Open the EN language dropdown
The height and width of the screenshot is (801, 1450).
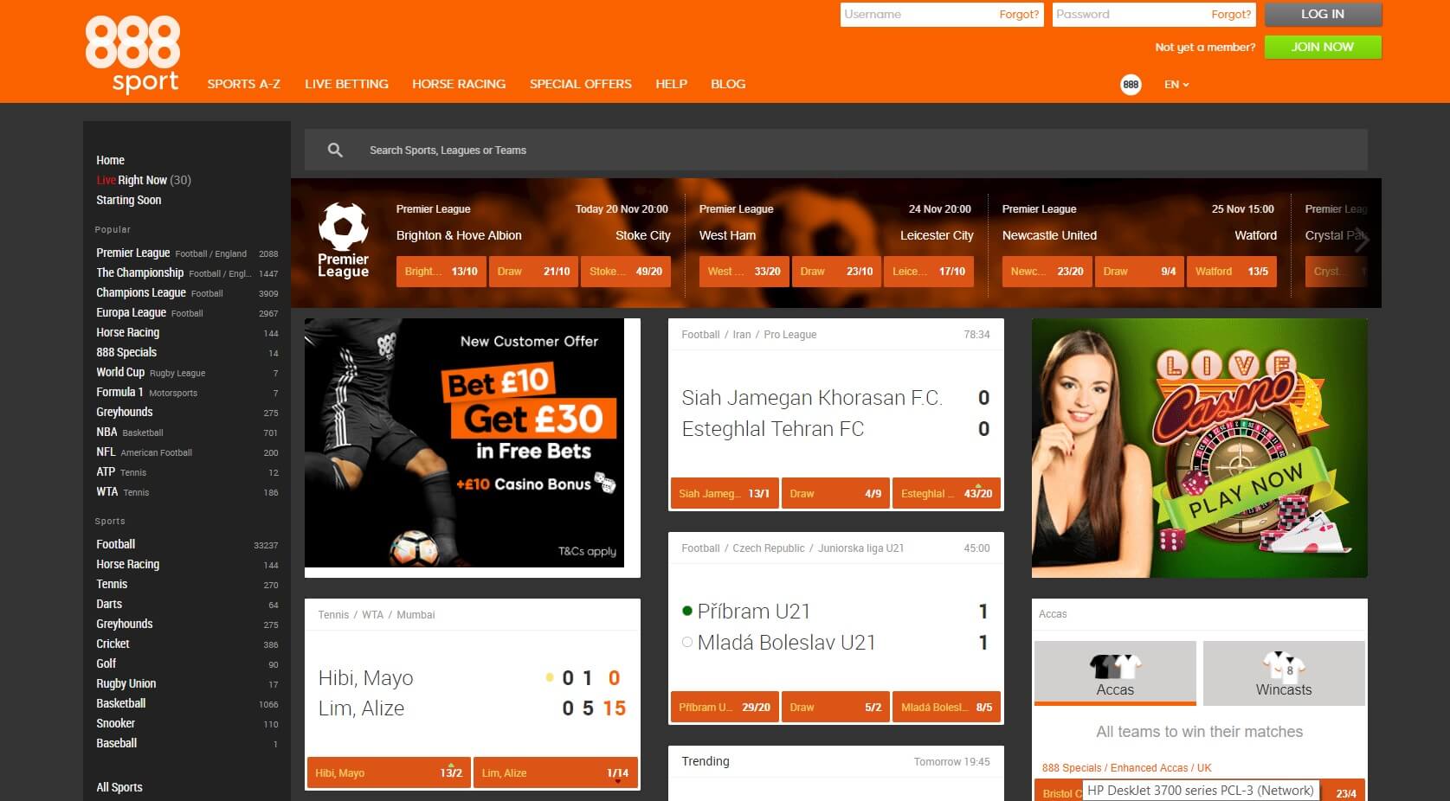(x=1176, y=85)
